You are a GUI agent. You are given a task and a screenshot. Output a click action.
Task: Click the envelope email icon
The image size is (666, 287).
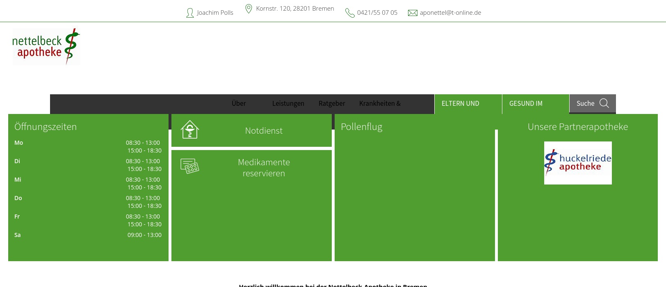coord(413,13)
